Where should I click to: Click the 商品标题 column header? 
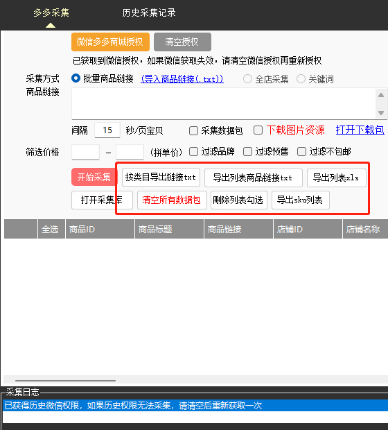(x=169, y=229)
